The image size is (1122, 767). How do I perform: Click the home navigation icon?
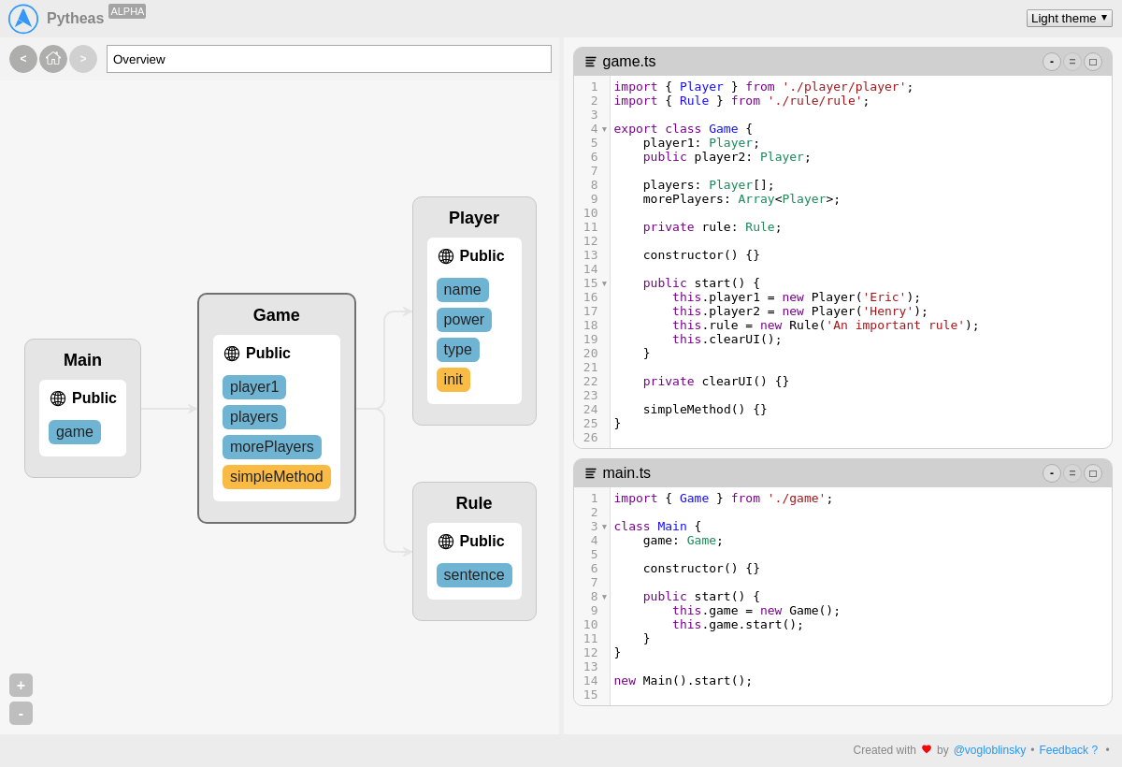click(x=53, y=58)
